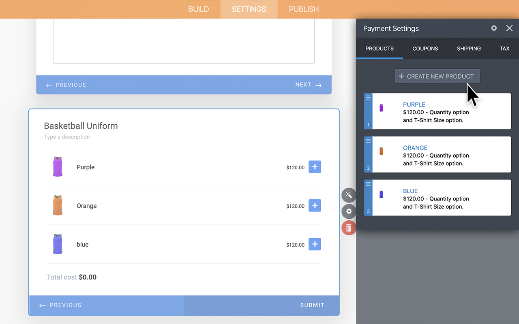Screen dimensions: 519x324
Task: Add a blue uniform with the plus button
Action: point(315,244)
